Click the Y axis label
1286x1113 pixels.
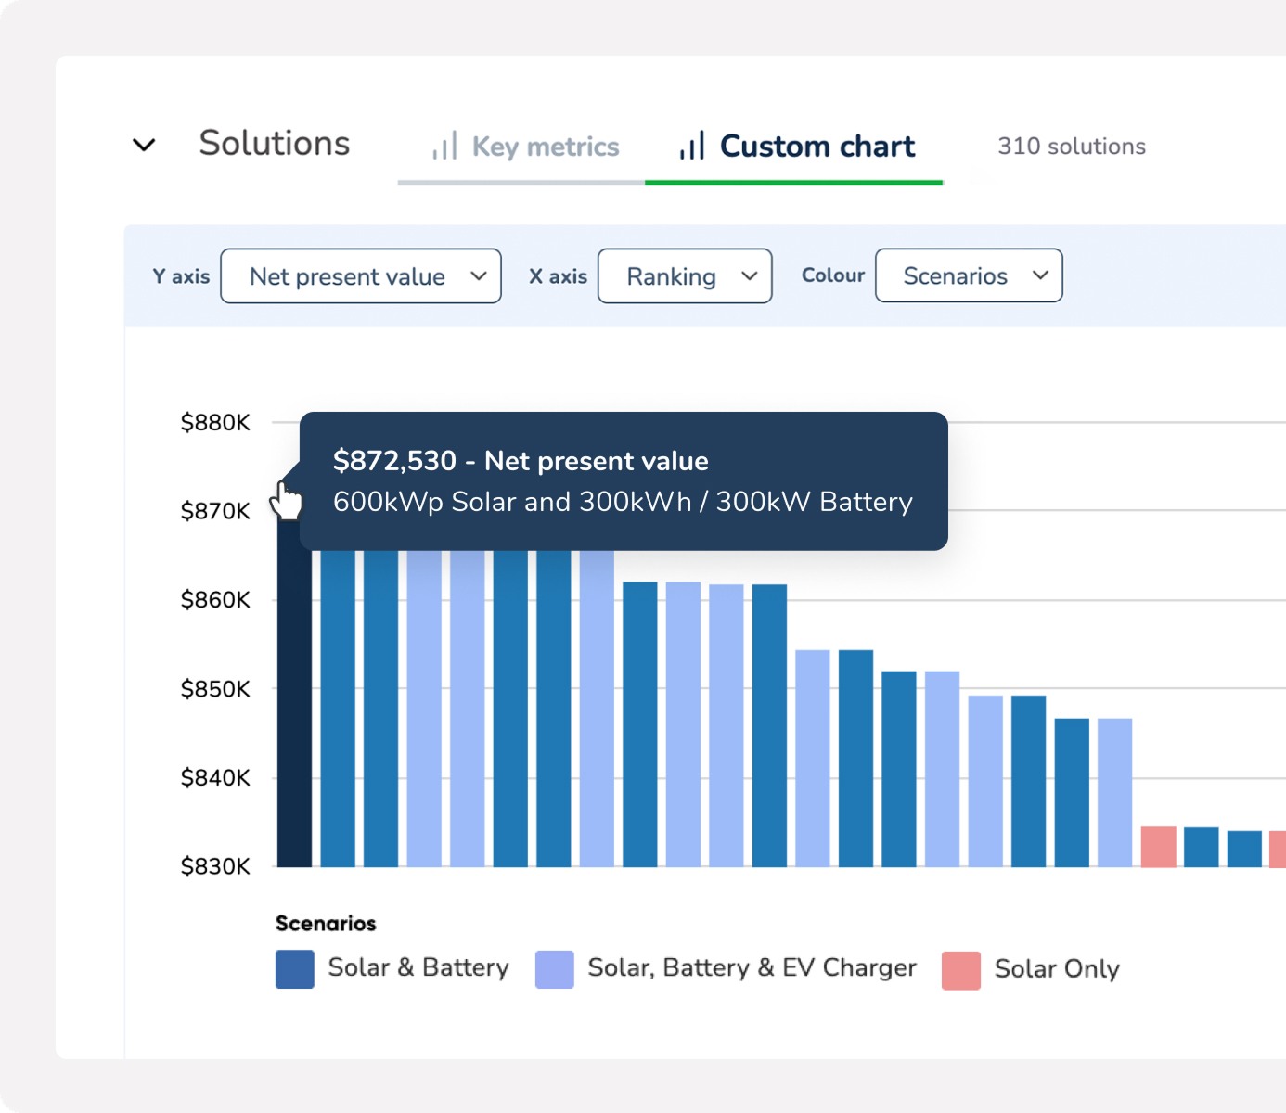click(x=181, y=276)
